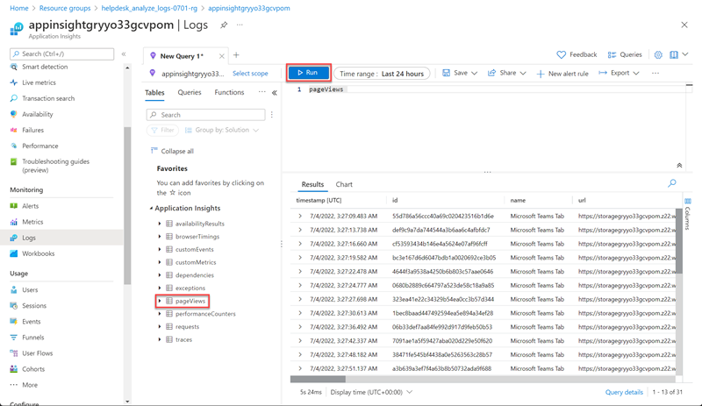The image size is (702, 406).
Task: Go to Availability
Action: pyautogui.click(x=38, y=114)
